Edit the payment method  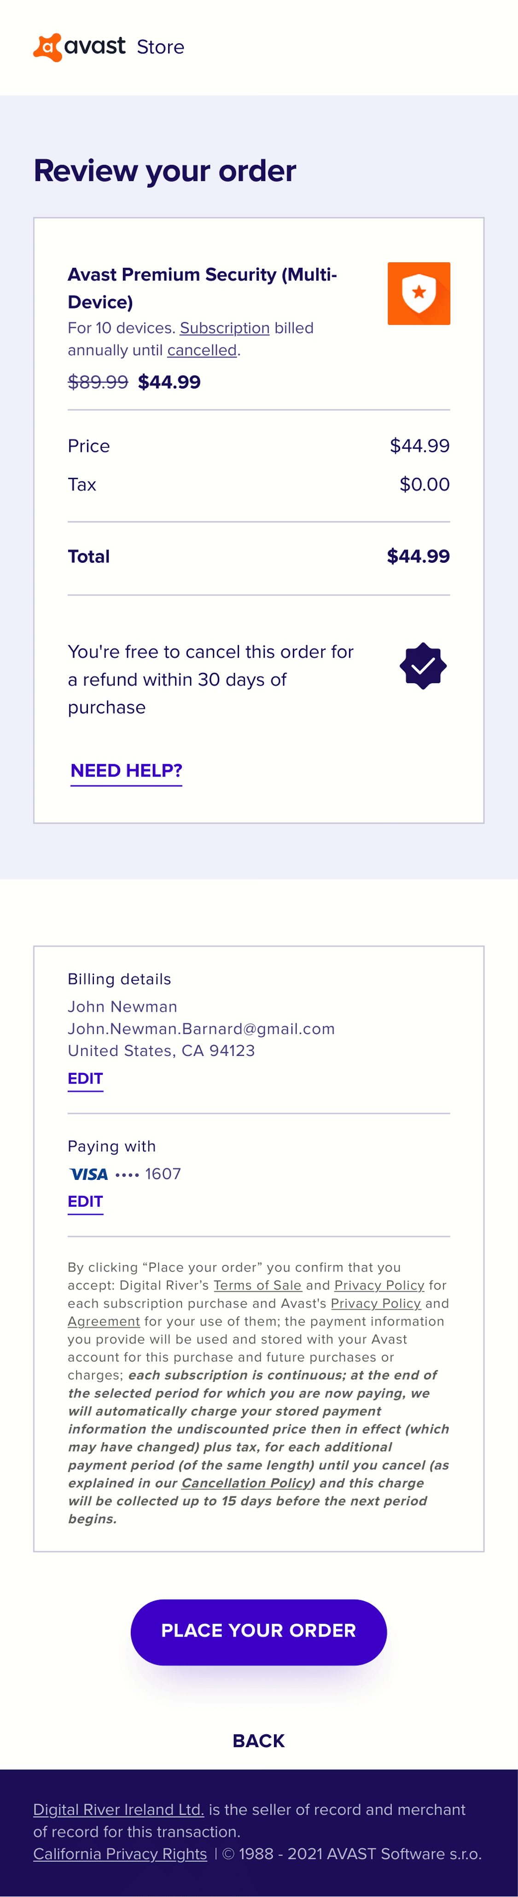(85, 1201)
